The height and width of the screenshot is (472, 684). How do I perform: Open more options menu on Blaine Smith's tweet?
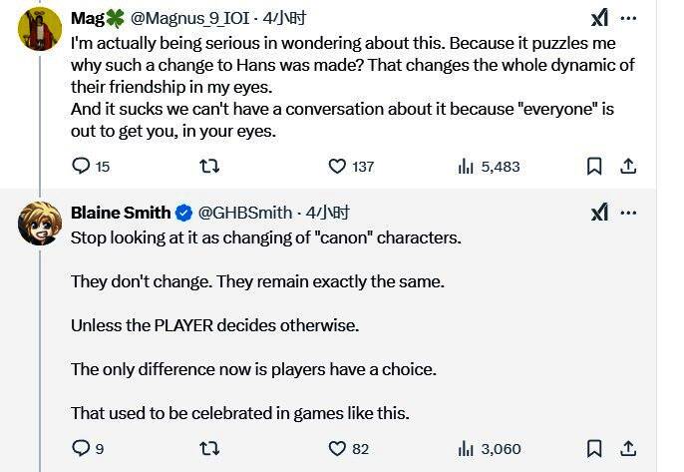[x=628, y=213]
